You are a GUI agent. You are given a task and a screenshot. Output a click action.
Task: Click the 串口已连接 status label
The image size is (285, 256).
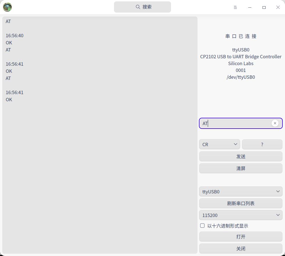coord(241,36)
